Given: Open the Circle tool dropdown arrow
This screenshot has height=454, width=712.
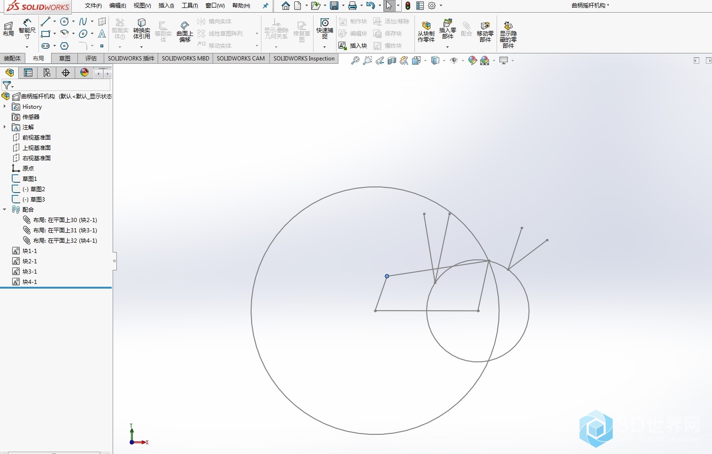Looking at the screenshot, I should point(73,22).
